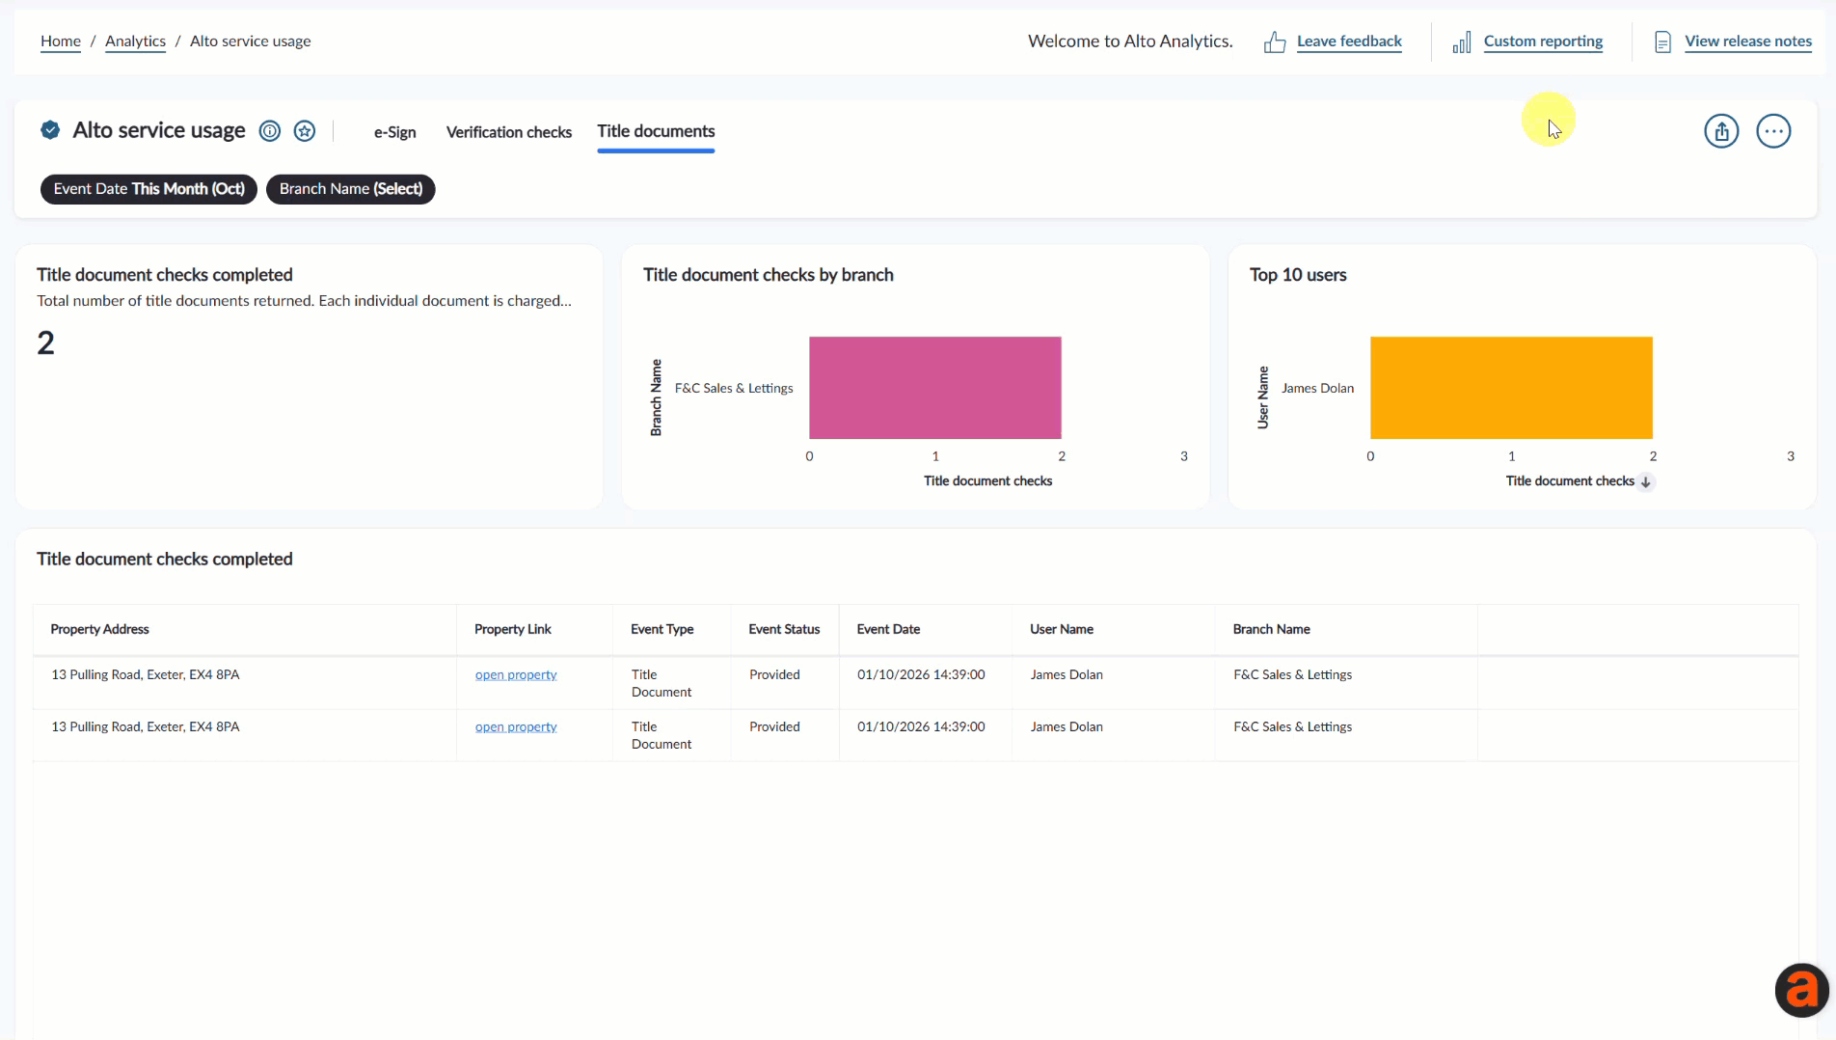The width and height of the screenshot is (1836, 1040).
Task: Click the pink F&C Sales & Lettings bar
Action: [x=935, y=388]
